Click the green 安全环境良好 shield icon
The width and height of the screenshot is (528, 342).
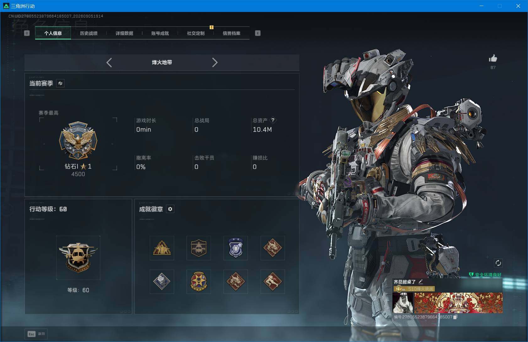tap(471, 275)
